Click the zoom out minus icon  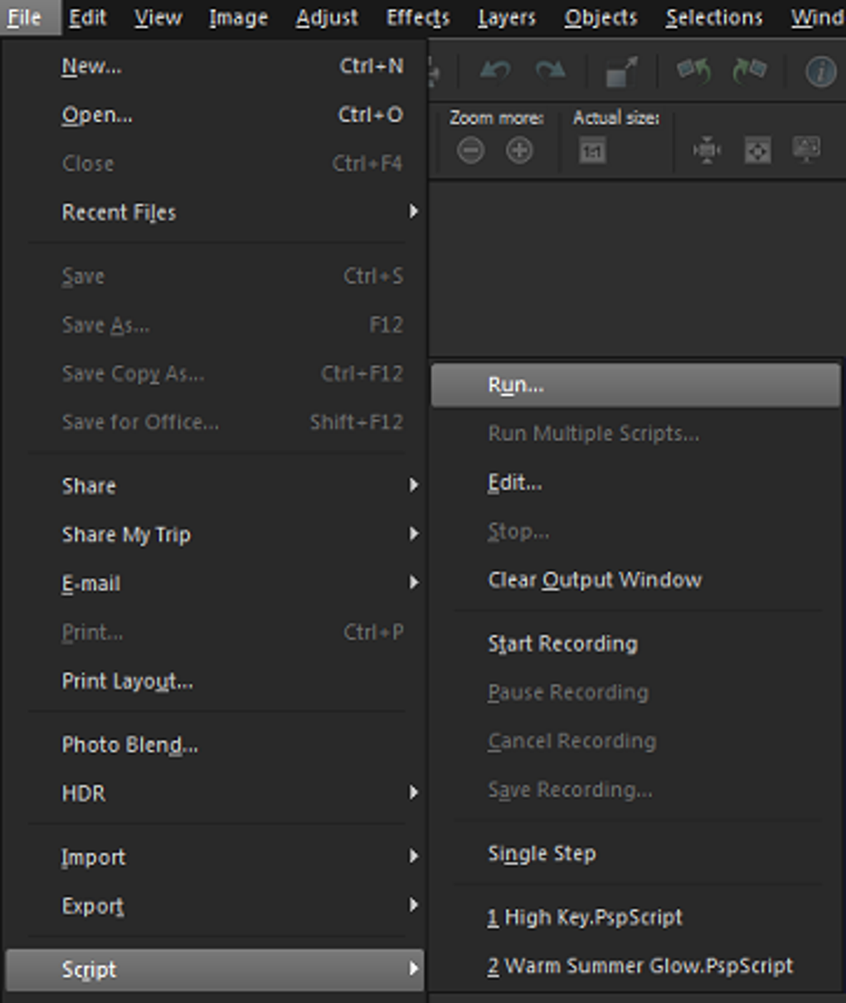(470, 151)
